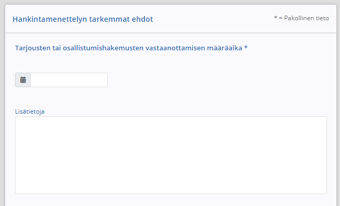The height and width of the screenshot is (206, 340).
Task: Click the Lisätietoja field label
Action: 30,112
